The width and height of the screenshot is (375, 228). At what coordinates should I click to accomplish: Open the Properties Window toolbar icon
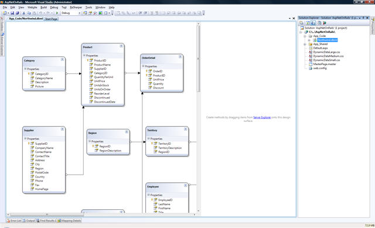point(90,13)
